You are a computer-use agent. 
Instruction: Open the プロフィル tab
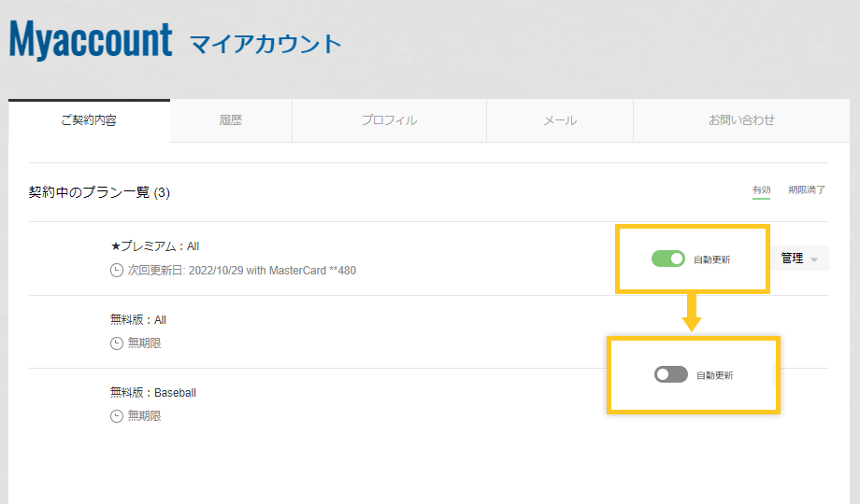click(389, 120)
